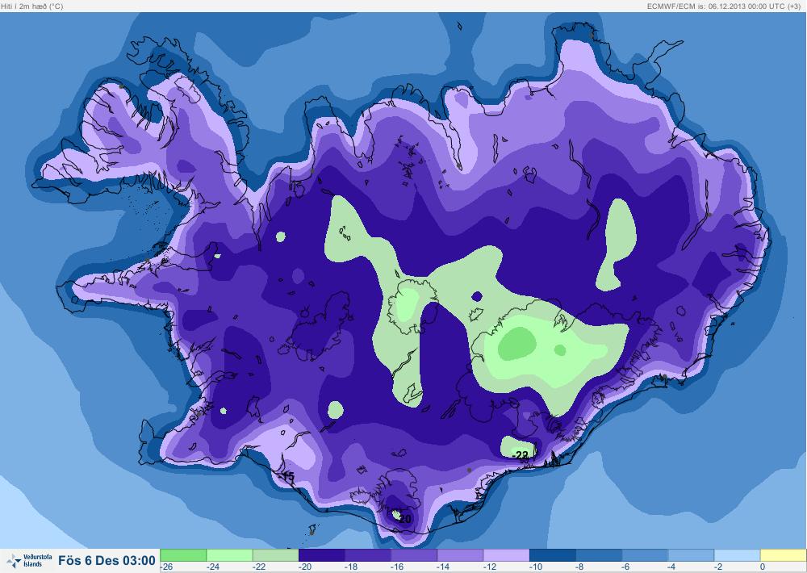
Task: Click the pale green legend swatch between -22 and -20
Action: click(275, 555)
